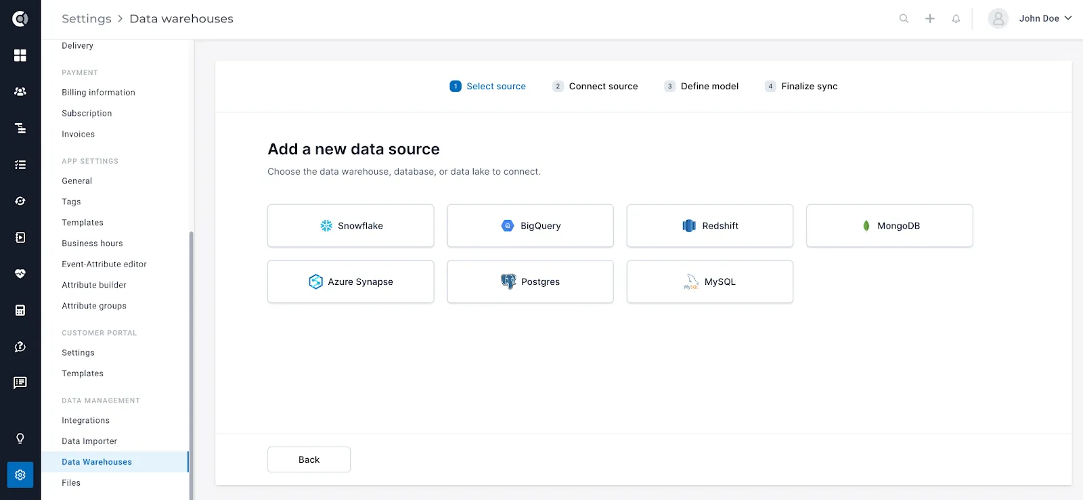Open the calculator icon in left rail
The image size is (1083, 500).
tap(20, 310)
